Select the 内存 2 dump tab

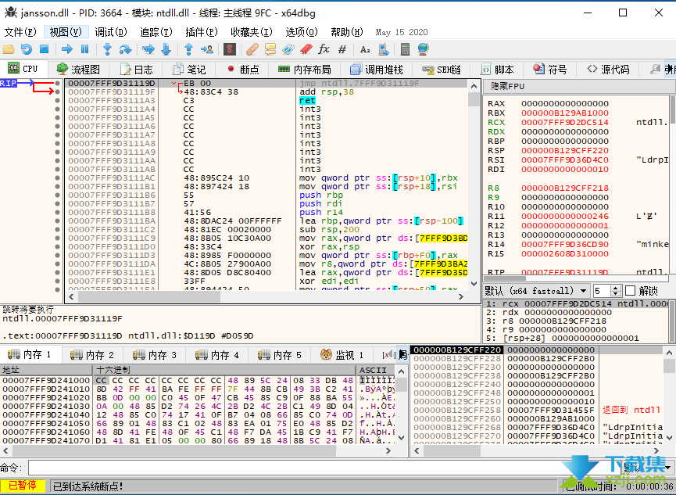click(x=92, y=355)
